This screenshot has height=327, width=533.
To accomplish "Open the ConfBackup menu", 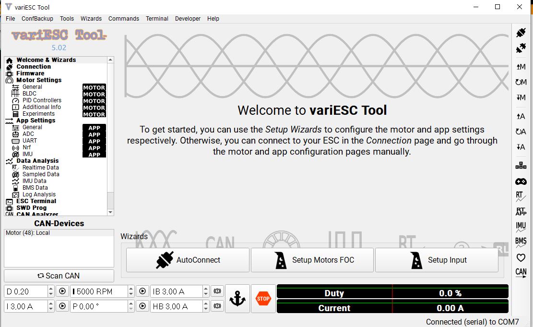I will pos(37,19).
